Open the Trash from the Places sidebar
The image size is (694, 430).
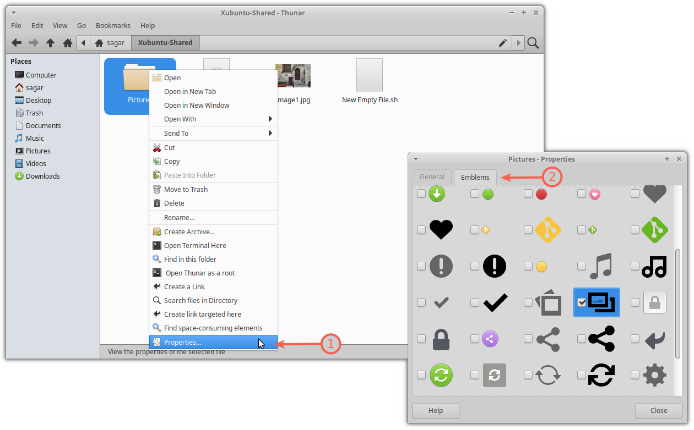(34, 113)
